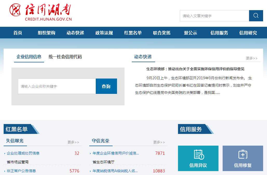Go to the 组织架构 menu item
267x175 pixels.
click(46, 33)
